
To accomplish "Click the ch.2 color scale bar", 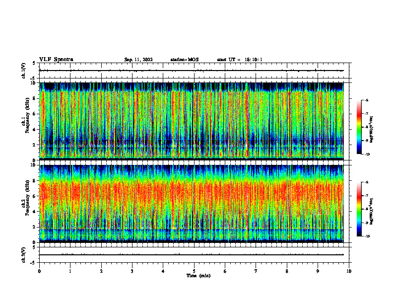I will 359,209.
